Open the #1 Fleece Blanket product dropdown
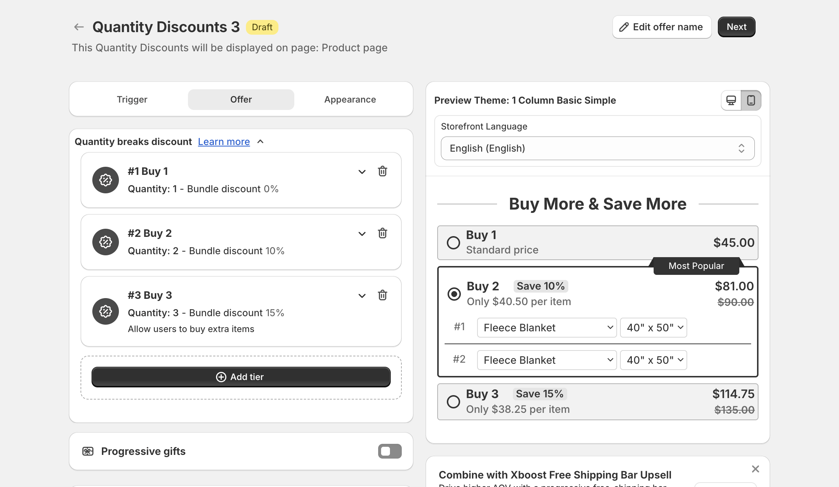Screen dimensions: 839x487 click(547, 328)
